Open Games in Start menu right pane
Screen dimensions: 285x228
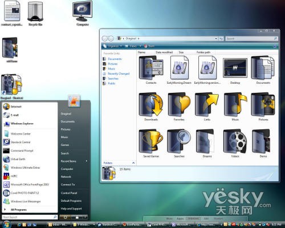pos(65,145)
